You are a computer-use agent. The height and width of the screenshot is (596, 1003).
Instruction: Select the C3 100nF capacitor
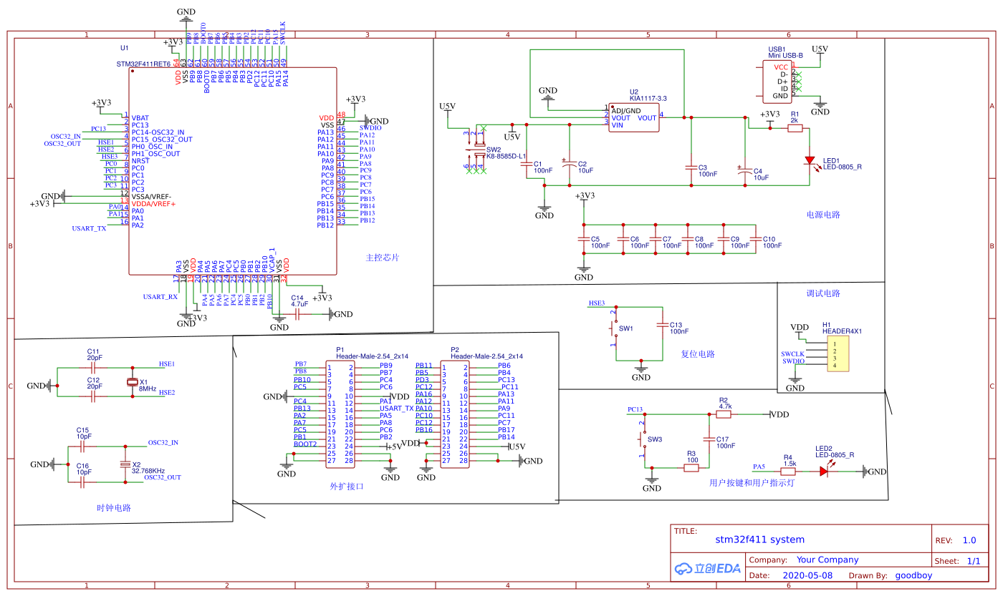(691, 167)
